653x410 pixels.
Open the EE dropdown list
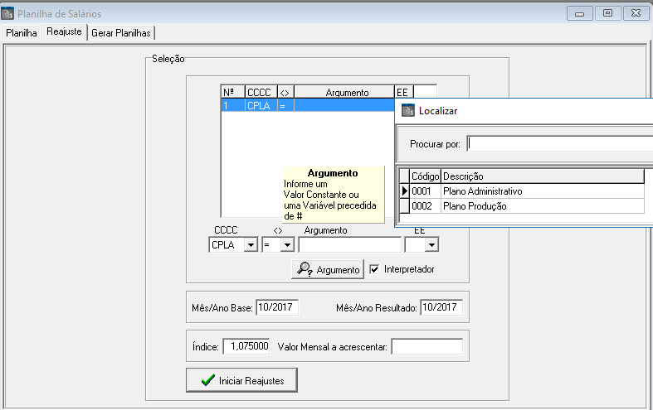coord(430,245)
